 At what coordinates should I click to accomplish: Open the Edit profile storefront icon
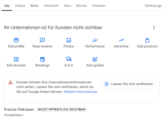pyautogui.click(x=16, y=40)
